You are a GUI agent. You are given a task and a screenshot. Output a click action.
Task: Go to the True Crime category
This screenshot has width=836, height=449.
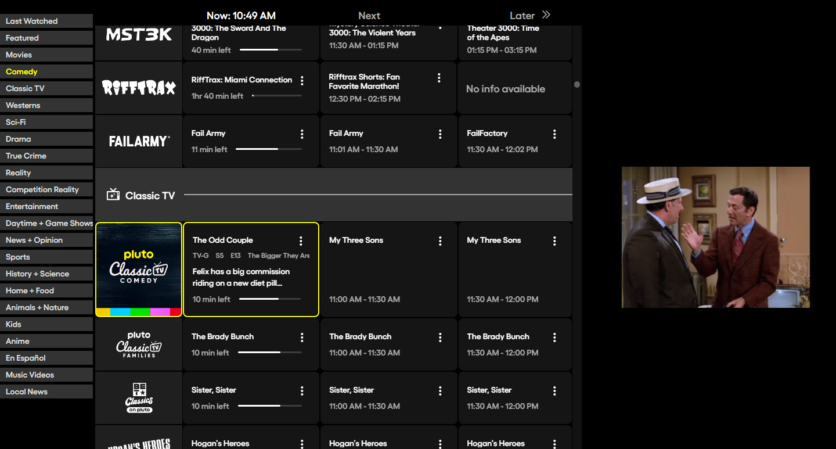pos(46,156)
